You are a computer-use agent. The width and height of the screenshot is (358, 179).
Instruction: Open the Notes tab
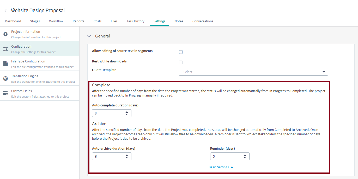tap(179, 21)
